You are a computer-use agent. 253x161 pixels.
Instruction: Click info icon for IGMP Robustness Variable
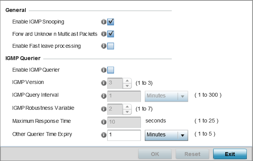(x=104, y=109)
